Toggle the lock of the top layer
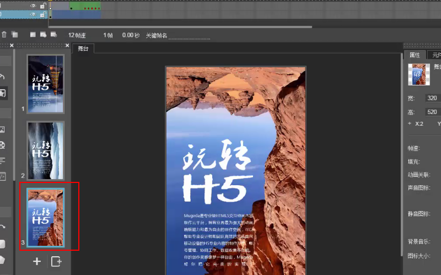 (x=42, y=6)
